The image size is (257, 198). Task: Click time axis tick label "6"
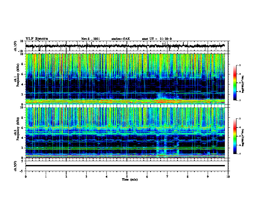pos(147,176)
